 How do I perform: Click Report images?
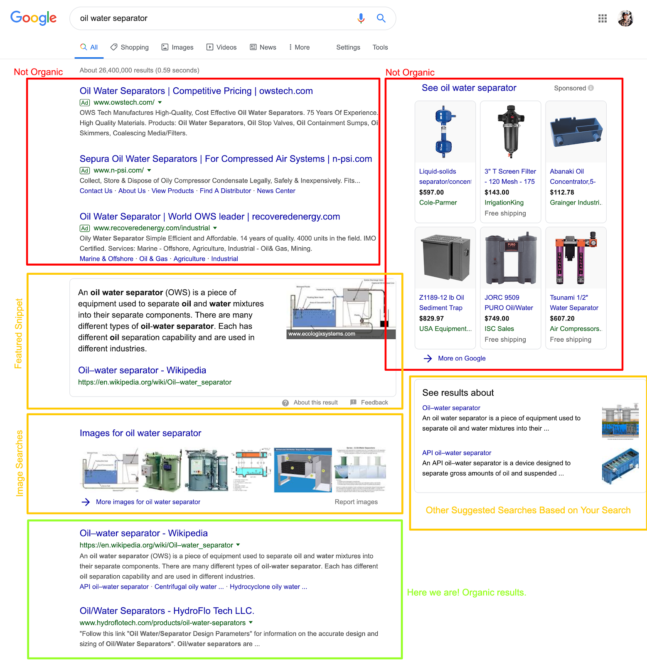[356, 502]
